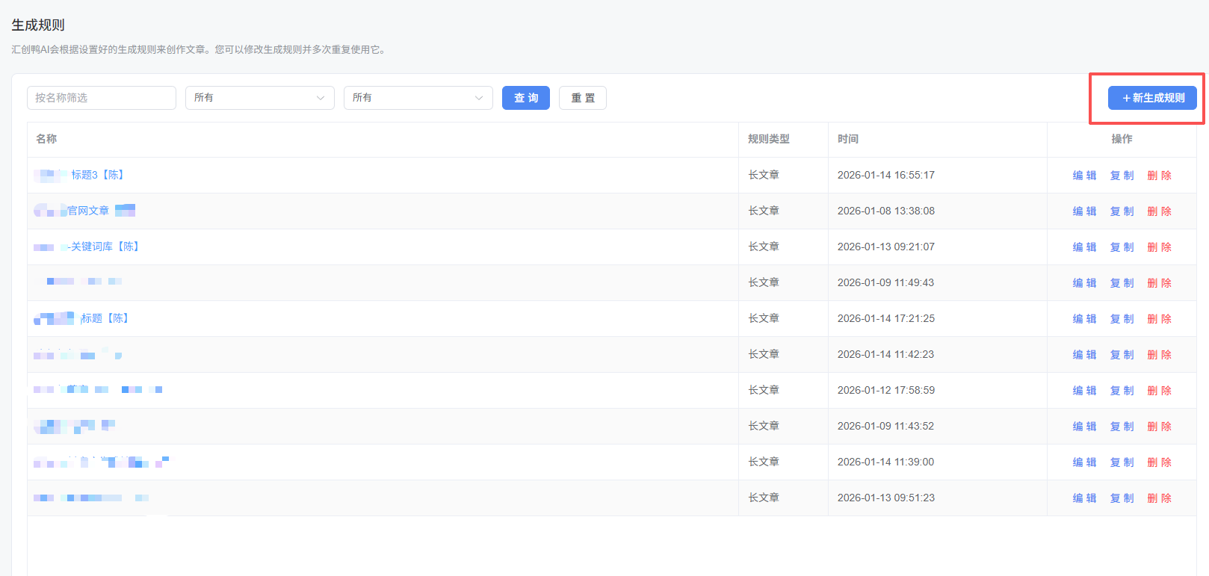Open the first 所有 dropdown
This screenshot has width=1209, height=576.
[259, 98]
